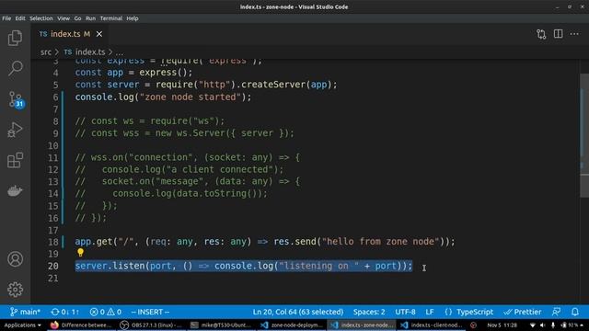This screenshot has width=589, height=331.
Task: Open the battery indicator 92%
Action: [572, 325]
